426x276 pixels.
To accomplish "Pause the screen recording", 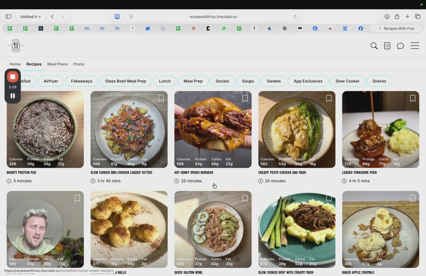I will coord(12,96).
